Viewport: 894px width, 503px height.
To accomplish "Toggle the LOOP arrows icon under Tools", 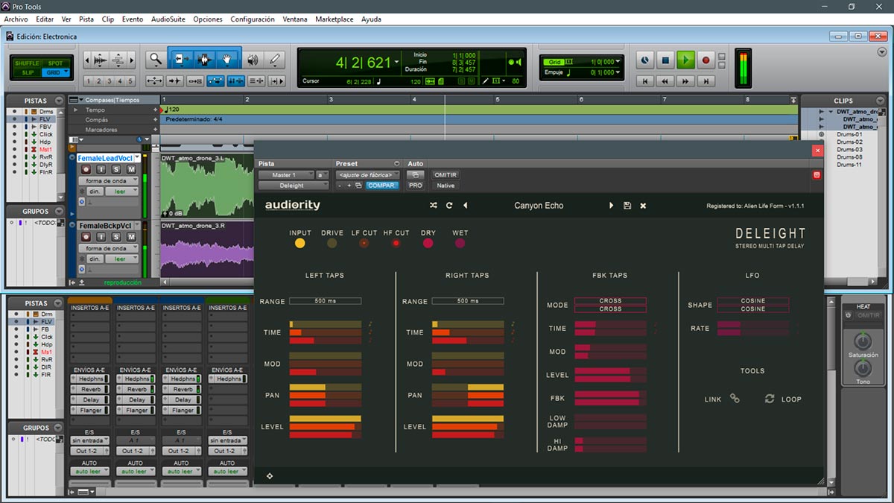I will (770, 399).
